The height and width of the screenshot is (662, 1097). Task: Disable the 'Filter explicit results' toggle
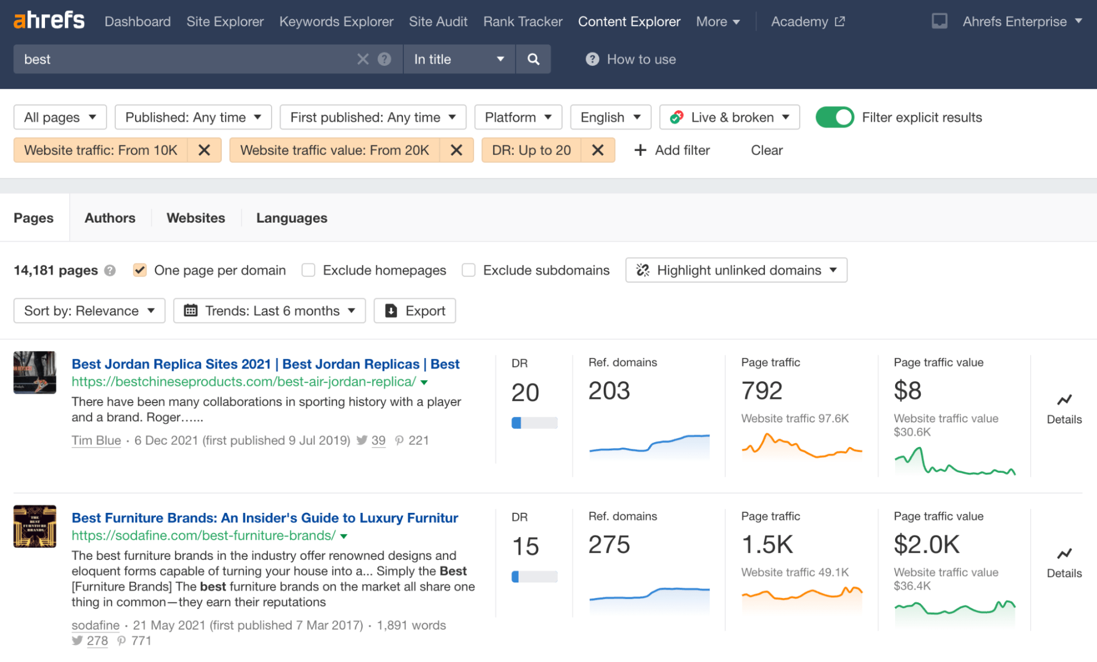pos(834,117)
